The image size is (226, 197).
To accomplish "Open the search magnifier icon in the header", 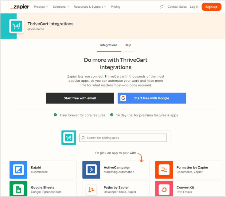I will 162,7.
